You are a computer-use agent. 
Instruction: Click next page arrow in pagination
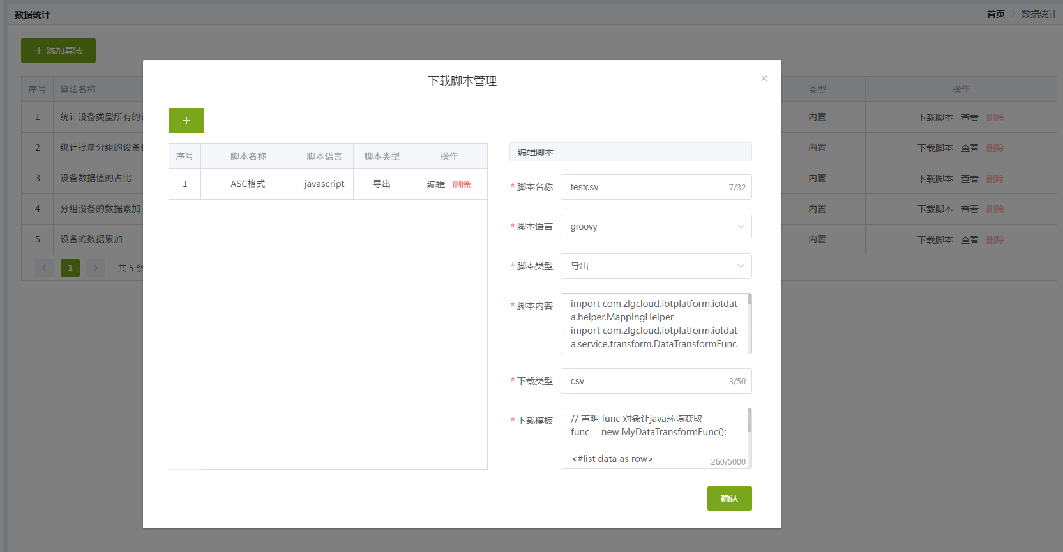click(96, 268)
